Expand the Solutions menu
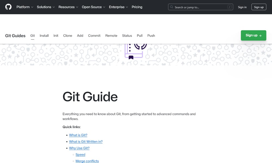Screen dimensions: 272x163 point(46,7)
